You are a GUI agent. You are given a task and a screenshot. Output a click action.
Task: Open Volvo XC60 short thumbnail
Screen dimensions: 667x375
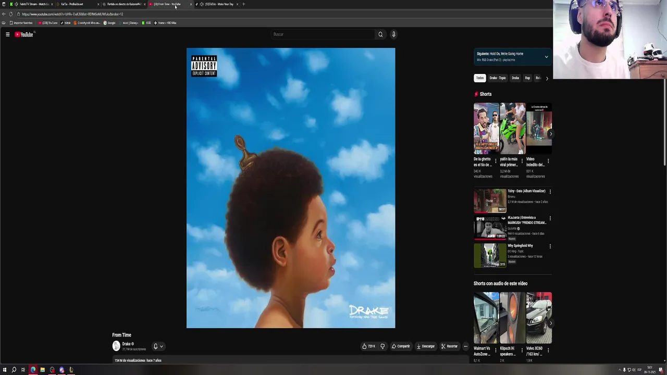click(539, 317)
